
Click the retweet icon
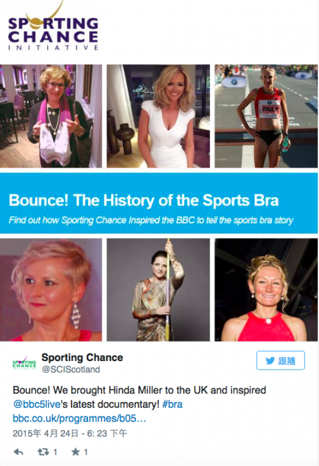[43, 452]
